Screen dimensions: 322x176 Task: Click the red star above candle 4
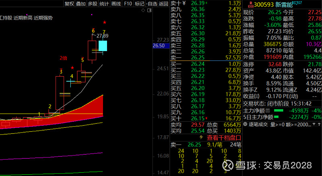(72, 68)
